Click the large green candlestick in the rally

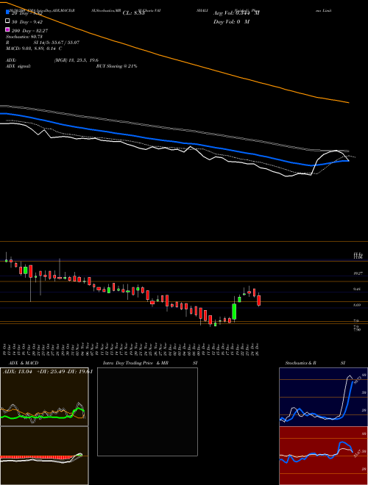(x=234, y=311)
